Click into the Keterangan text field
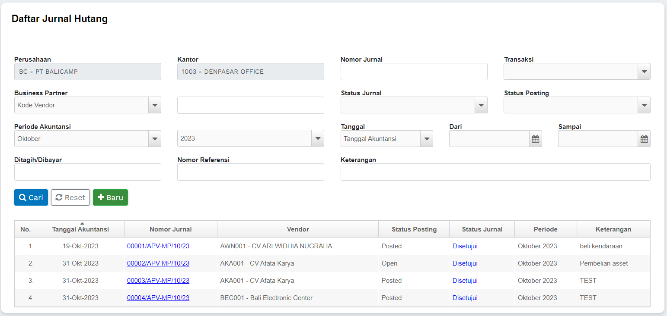 (495, 172)
